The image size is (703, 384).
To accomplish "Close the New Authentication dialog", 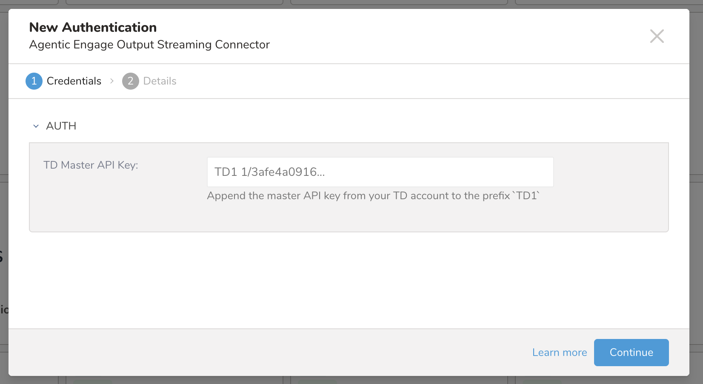I will pyautogui.click(x=657, y=36).
